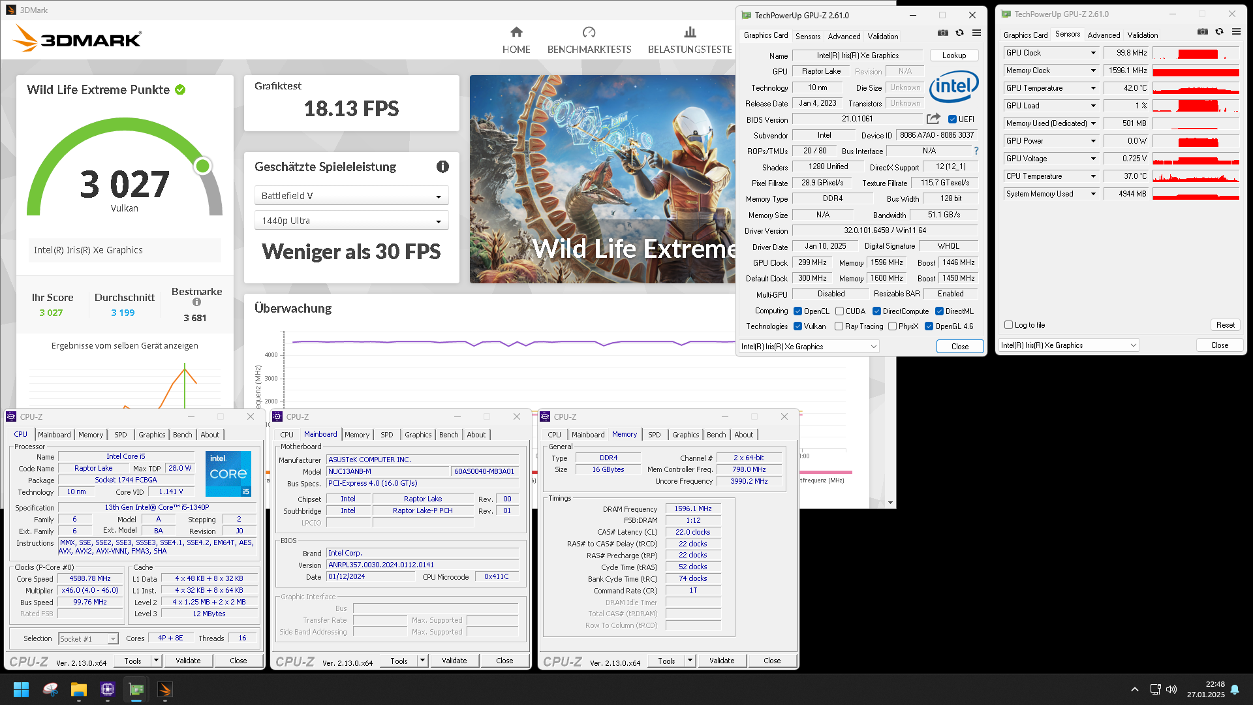Click the 3DMark scrollbar down arrow
Image resolution: width=1253 pixels, height=705 pixels.
pyautogui.click(x=891, y=503)
